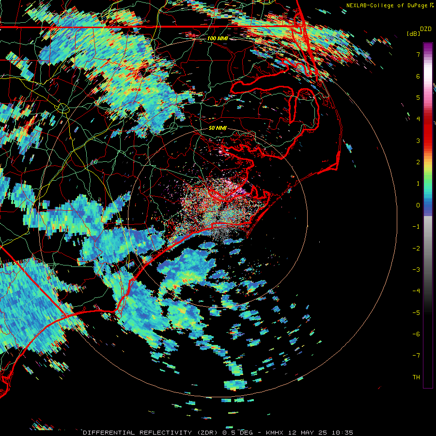Screen dimensions: 436x436
Task: Click the -2 value on the color scale
Action: point(416,249)
